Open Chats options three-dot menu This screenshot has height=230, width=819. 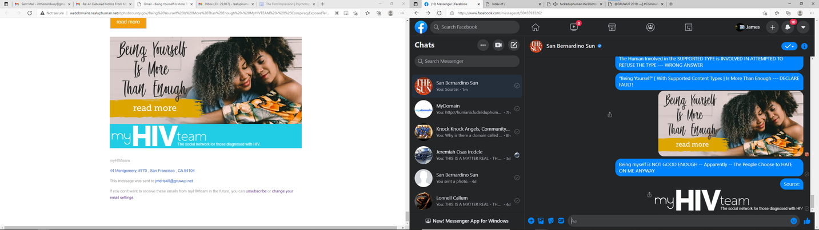pyautogui.click(x=483, y=45)
